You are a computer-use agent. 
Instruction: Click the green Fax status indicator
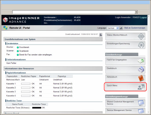click(x=18, y=55)
